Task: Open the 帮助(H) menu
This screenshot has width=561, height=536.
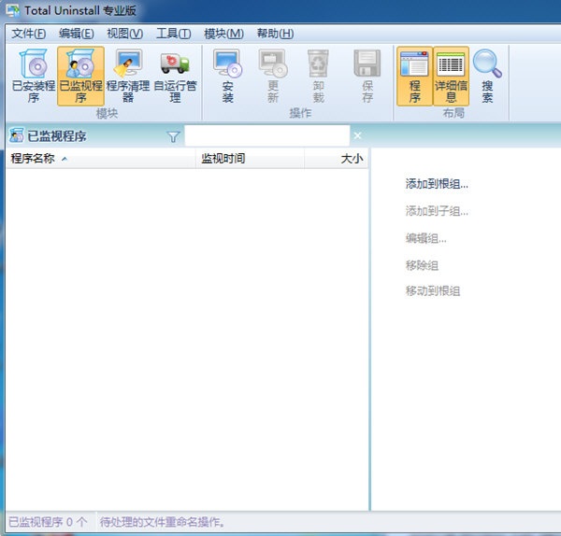Action: (276, 34)
